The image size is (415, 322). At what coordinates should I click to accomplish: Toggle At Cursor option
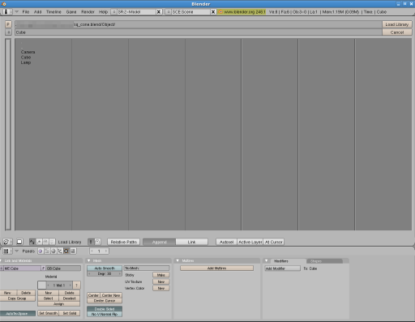click(x=274, y=242)
